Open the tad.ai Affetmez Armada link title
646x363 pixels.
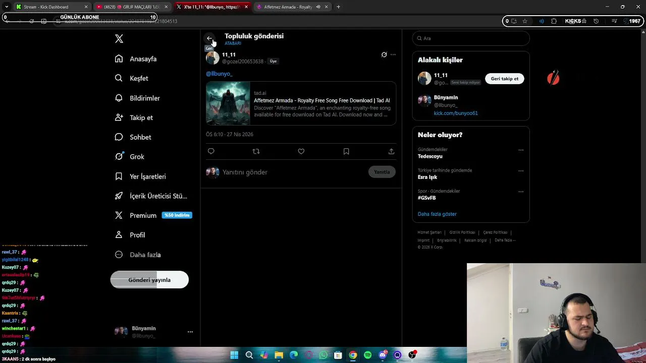tap(321, 100)
